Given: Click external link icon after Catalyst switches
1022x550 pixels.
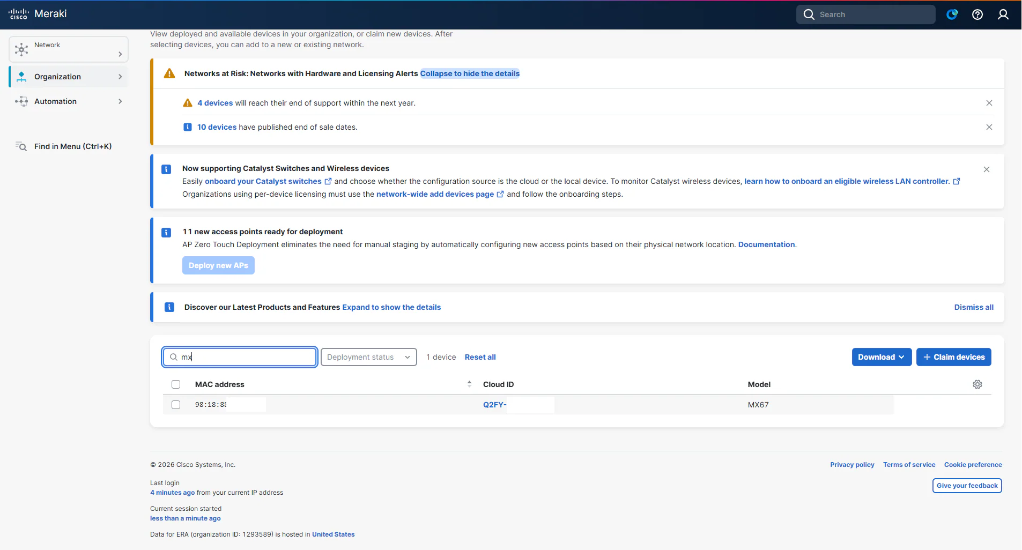Looking at the screenshot, I should coord(328,181).
